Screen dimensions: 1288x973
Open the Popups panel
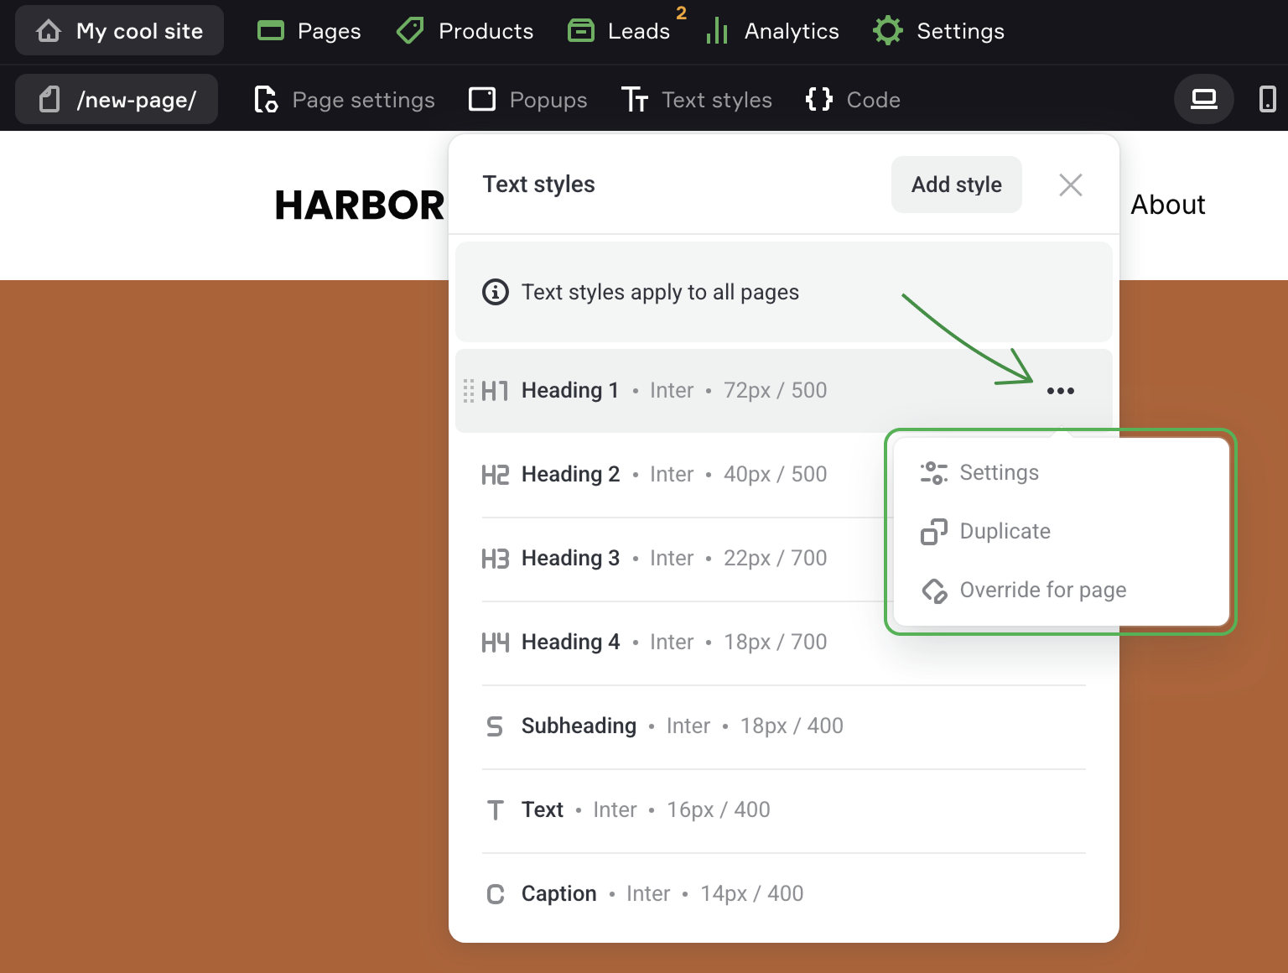pyautogui.click(x=528, y=100)
